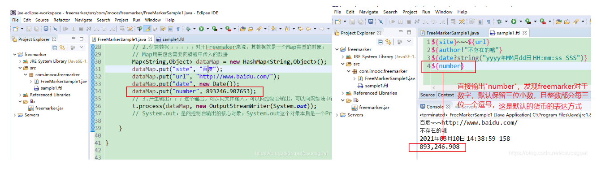Click the Suspend icon in left toolbar
The height and width of the screenshot is (169, 601).
point(74,29)
